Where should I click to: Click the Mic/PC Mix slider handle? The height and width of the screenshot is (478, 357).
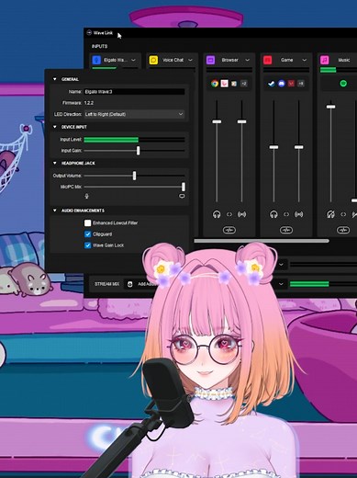[x=184, y=187]
